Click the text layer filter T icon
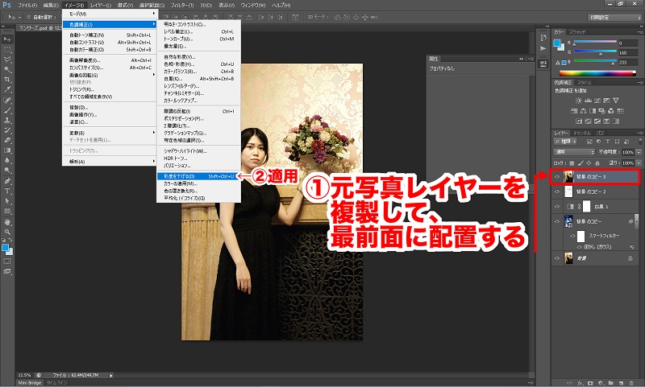The image size is (645, 387). pos(608,141)
